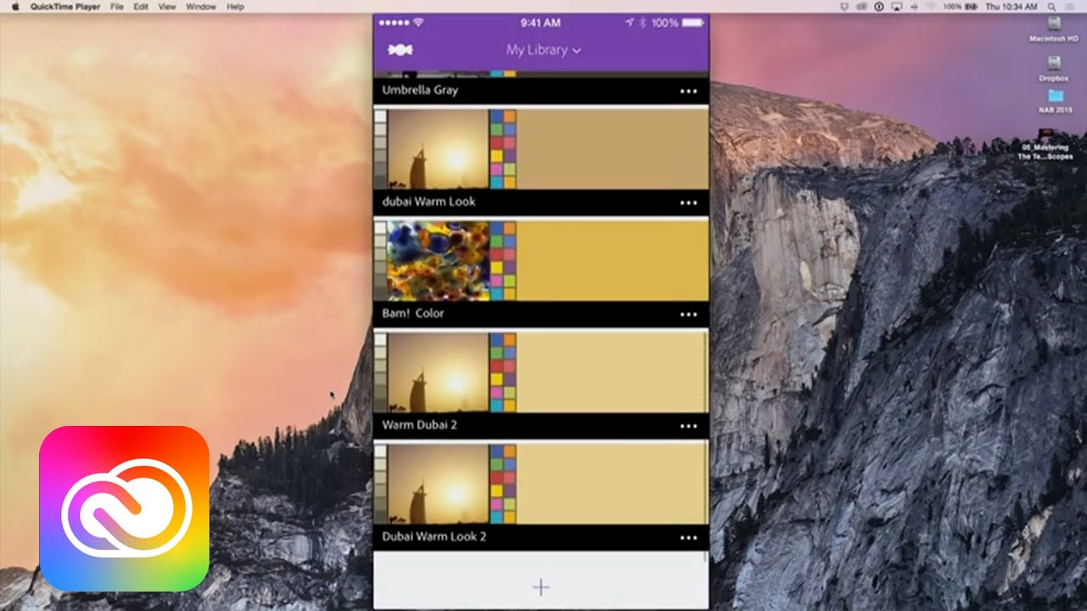The width and height of the screenshot is (1087, 611).
Task: Click the Creative Cloud logo
Action: click(x=124, y=508)
